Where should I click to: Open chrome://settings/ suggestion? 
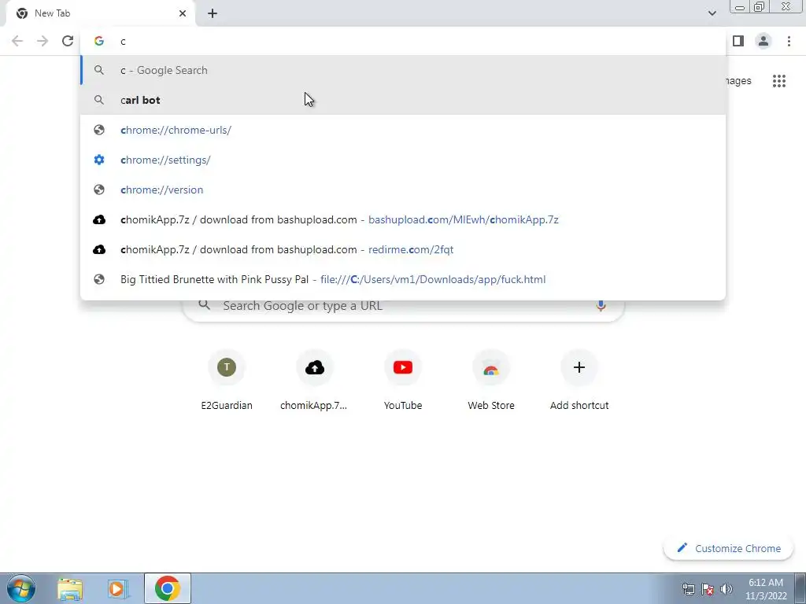click(403, 160)
